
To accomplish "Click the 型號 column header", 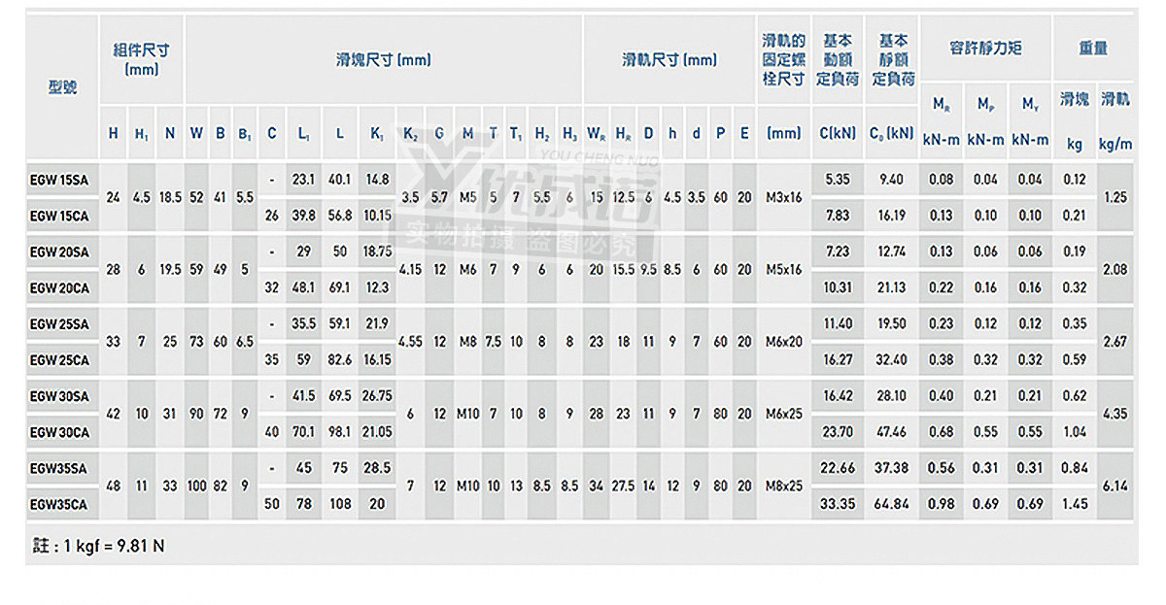I will point(62,87).
